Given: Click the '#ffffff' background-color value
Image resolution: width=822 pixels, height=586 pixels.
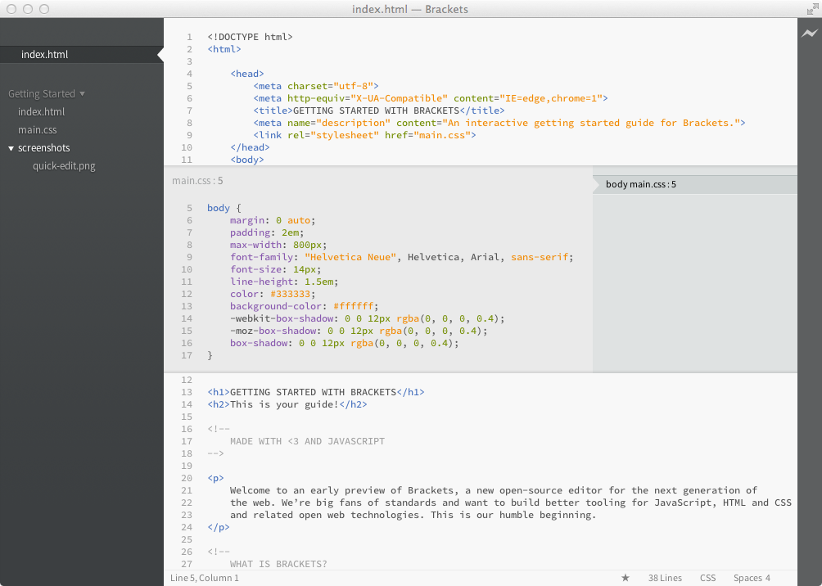Looking at the screenshot, I should click(x=354, y=306).
